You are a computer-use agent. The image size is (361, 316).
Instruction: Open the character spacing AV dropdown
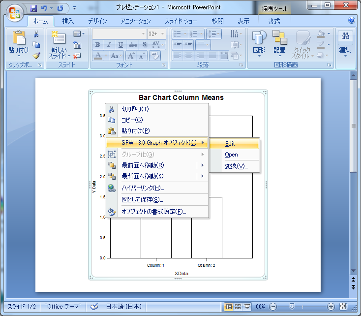click(x=158, y=45)
